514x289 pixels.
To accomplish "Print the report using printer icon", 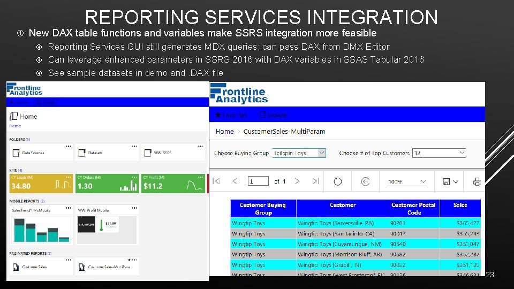I will coord(477,181).
